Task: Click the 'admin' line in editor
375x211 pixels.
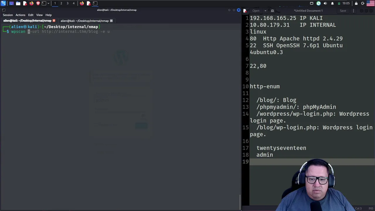Action: [x=265, y=155]
